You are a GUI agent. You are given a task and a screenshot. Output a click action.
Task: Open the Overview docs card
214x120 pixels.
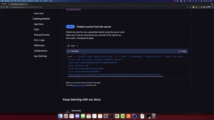[x=89, y=109]
